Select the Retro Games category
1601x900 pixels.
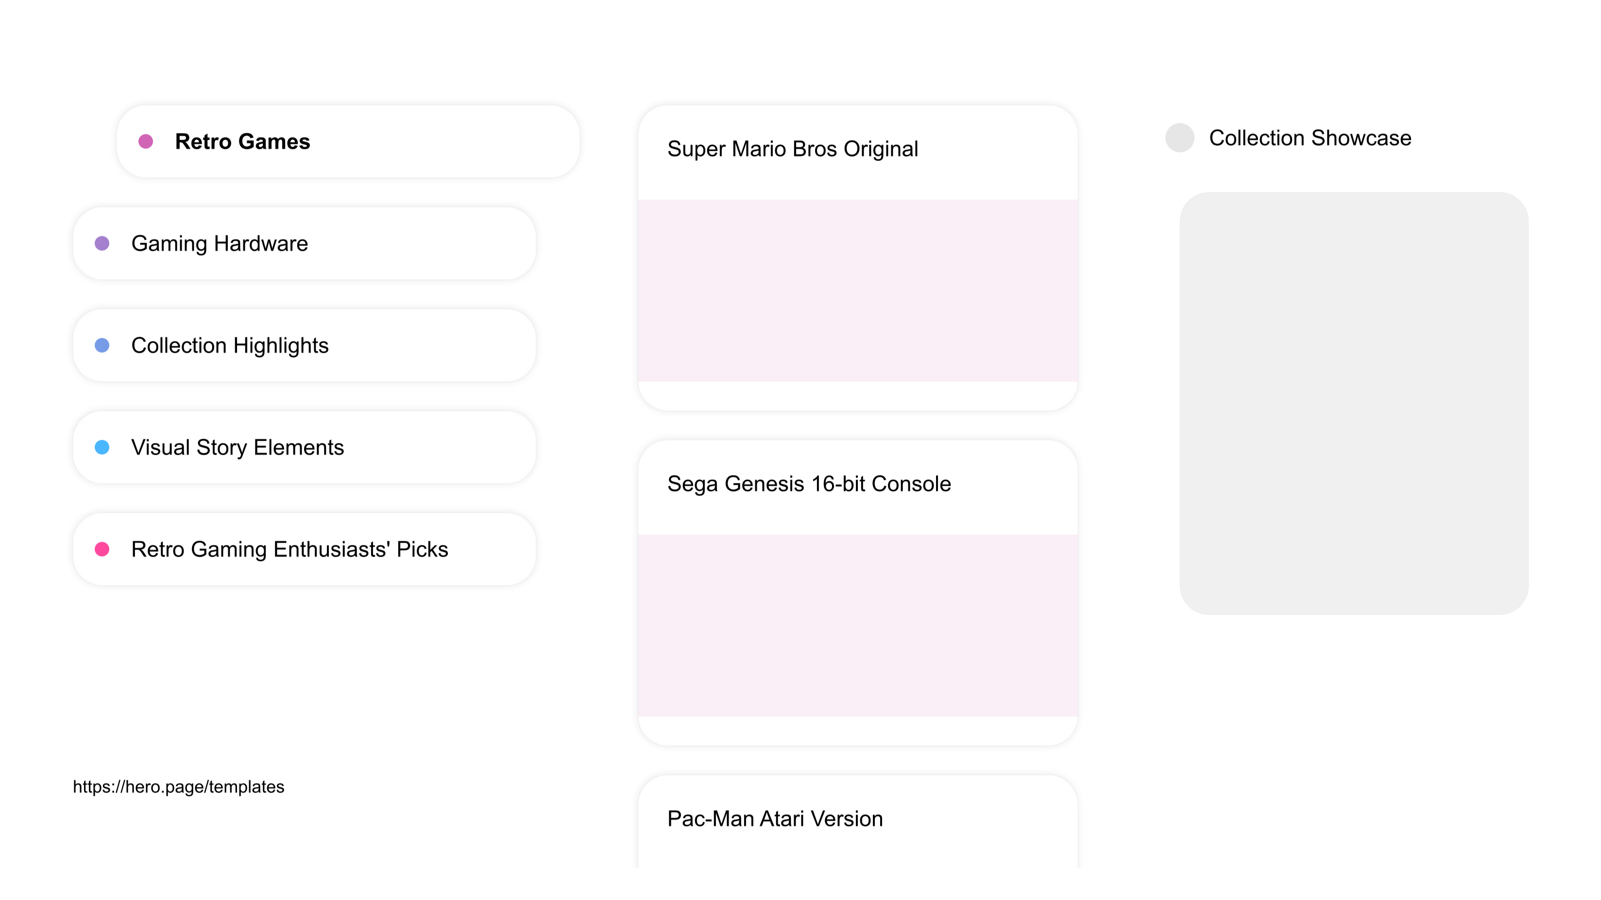pos(348,142)
